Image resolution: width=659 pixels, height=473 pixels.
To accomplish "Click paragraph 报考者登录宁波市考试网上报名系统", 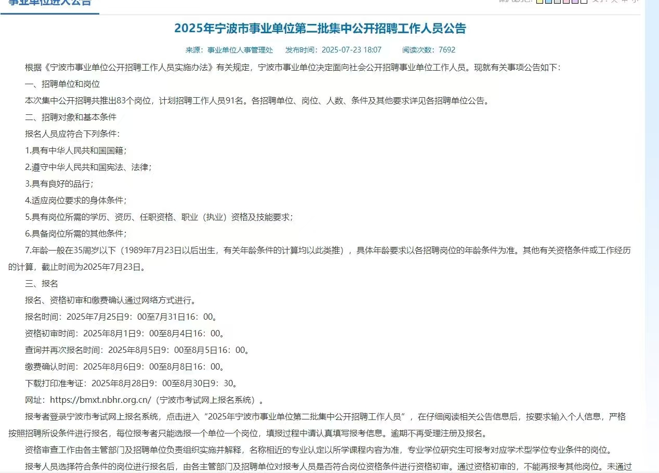I will point(325,417).
